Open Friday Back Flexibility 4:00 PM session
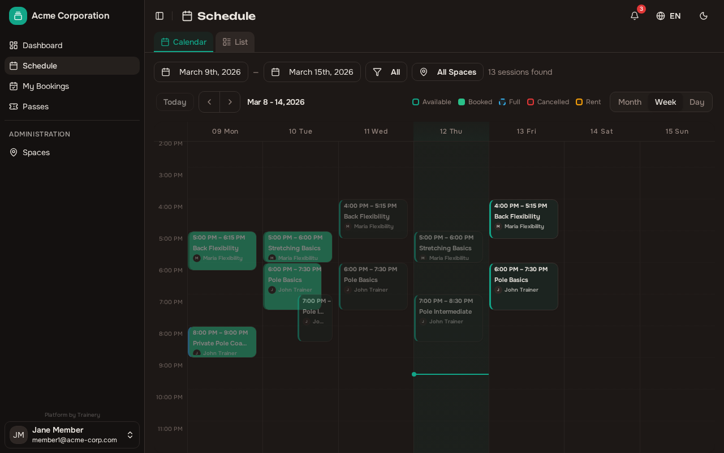Screen dimensions: 724x453 click(x=524, y=219)
